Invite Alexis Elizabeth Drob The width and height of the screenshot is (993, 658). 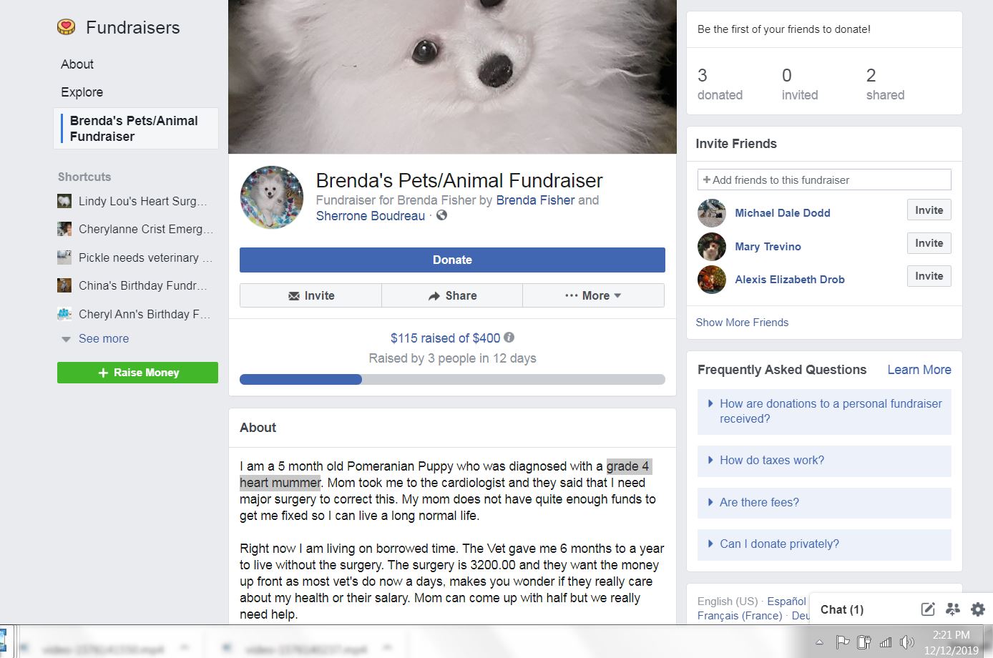point(929,276)
